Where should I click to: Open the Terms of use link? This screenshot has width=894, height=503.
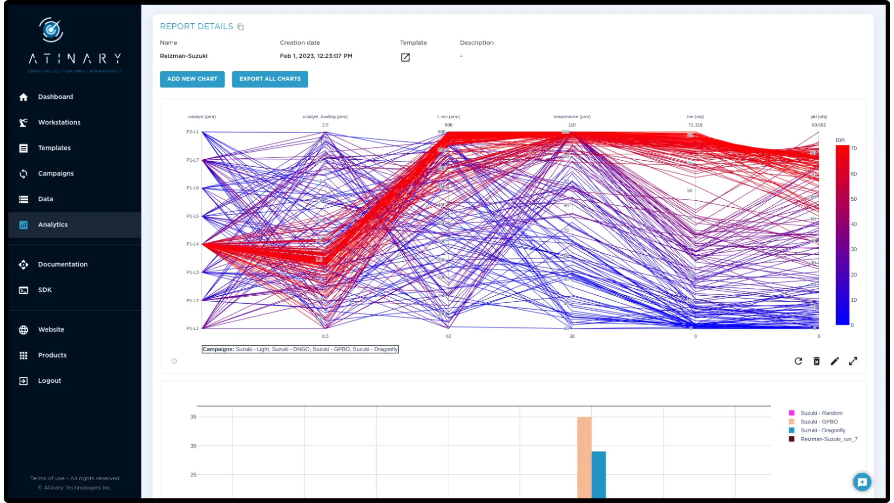[x=47, y=478]
